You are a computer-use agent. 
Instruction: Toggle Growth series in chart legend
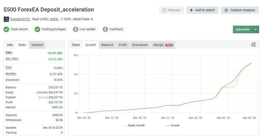173,125
